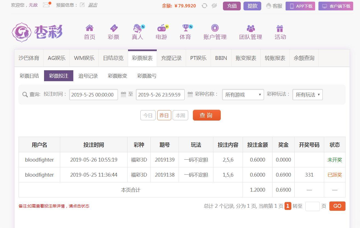
Task: Click bet time 2019-05-25 11:36:44
Action: [x=94, y=175]
